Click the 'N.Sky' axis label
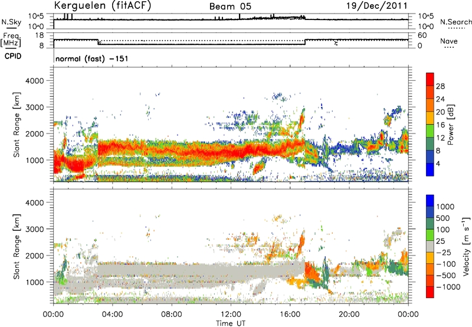This screenshot has height=327, width=472. click(x=11, y=22)
